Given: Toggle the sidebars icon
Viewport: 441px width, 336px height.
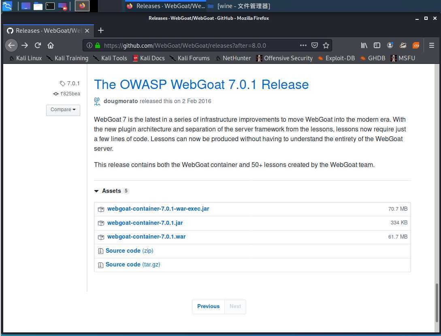Looking at the screenshot, I should (377, 45).
